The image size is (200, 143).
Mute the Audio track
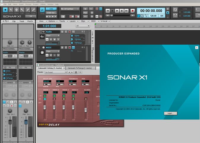62,32
